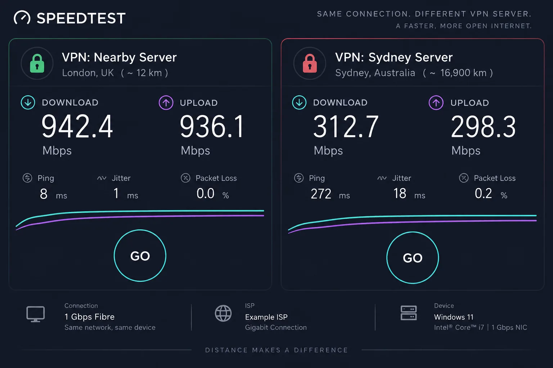Click the Same network, same device text

pyautogui.click(x=110, y=327)
